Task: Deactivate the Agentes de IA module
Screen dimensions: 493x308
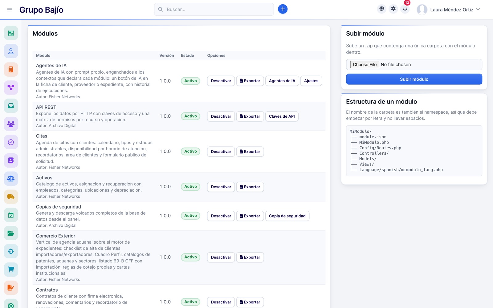Action: (221, 81)
